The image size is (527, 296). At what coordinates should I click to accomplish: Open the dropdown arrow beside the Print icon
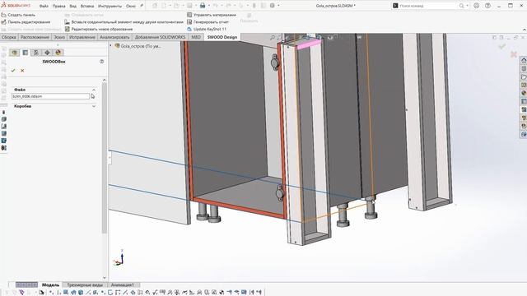pos(208,6)
